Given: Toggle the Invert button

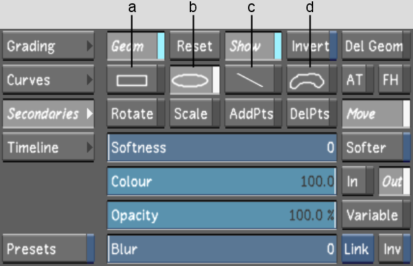Looking at the screenshot, I should coord(312,46).
